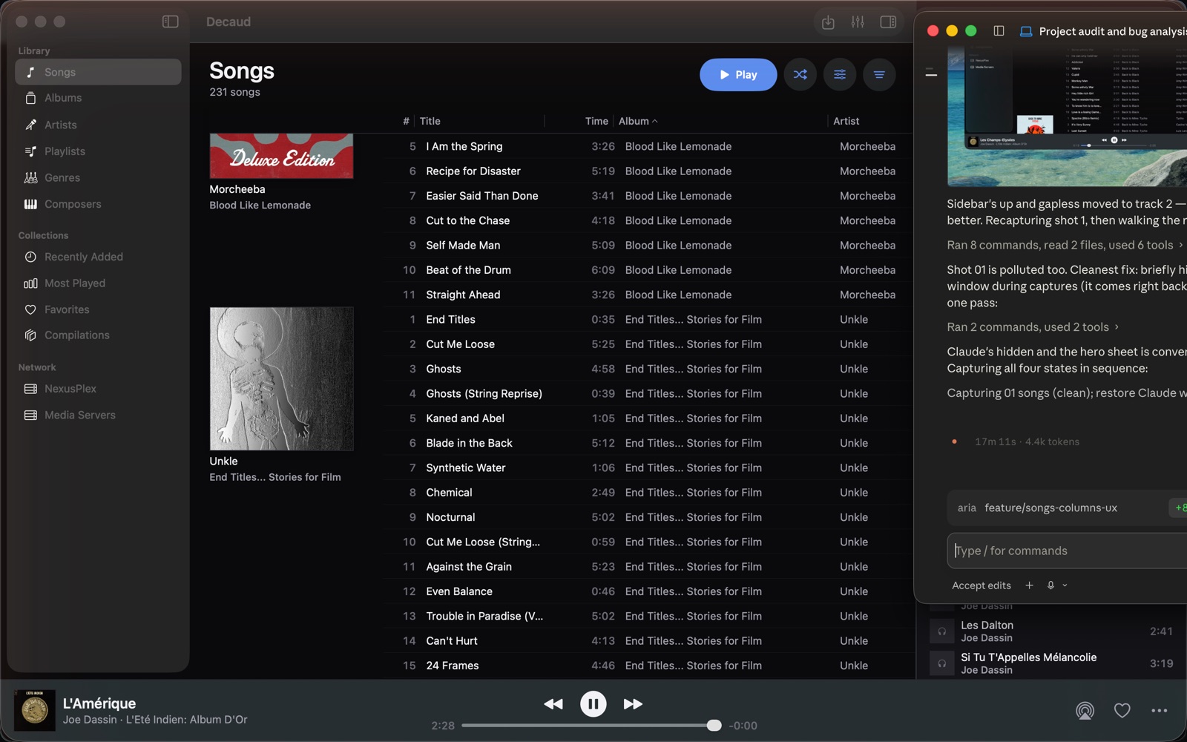The image size is (1187, 742).
Task: Open Albums in the Library sidebar
Action: point(98,98)
